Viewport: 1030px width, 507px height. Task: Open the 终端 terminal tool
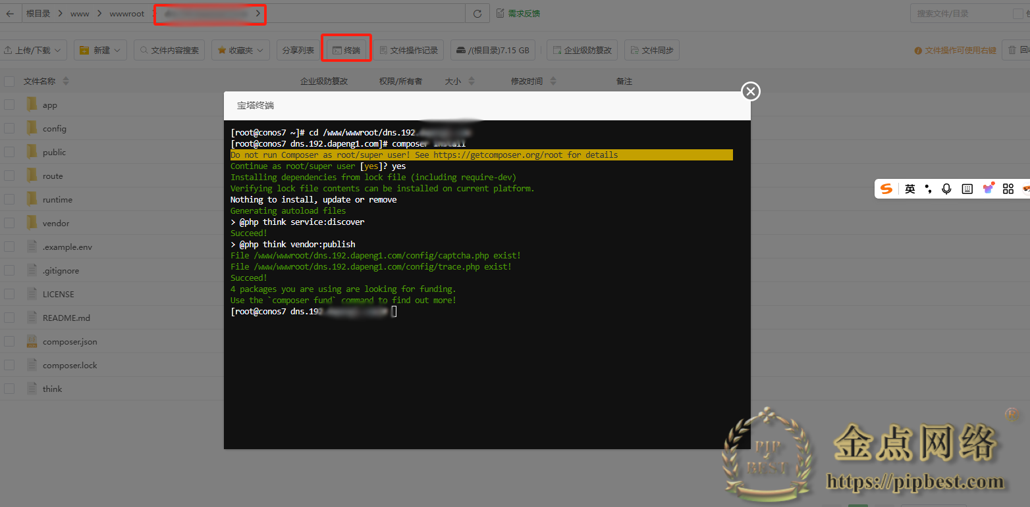(x=346, y=49)
